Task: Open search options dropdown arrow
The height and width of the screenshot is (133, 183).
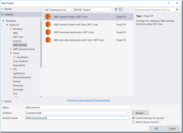Action: click(180, 10)
